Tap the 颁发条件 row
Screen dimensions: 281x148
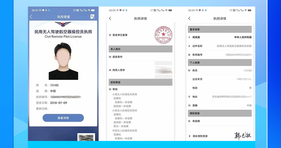click(x=140, y=57)
